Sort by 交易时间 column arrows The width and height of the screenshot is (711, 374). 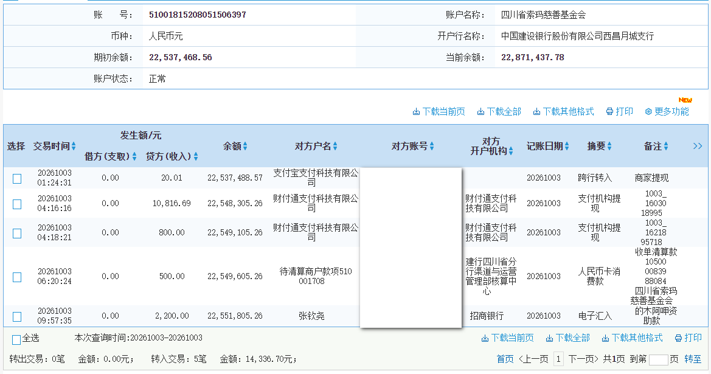(x=74, y=146)
